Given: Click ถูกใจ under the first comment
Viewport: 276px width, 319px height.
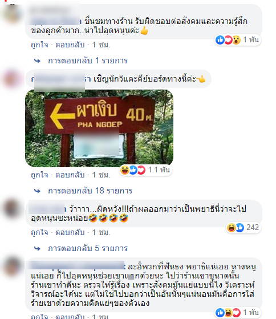Looking at the screenshot, I should tap(39, 45).
